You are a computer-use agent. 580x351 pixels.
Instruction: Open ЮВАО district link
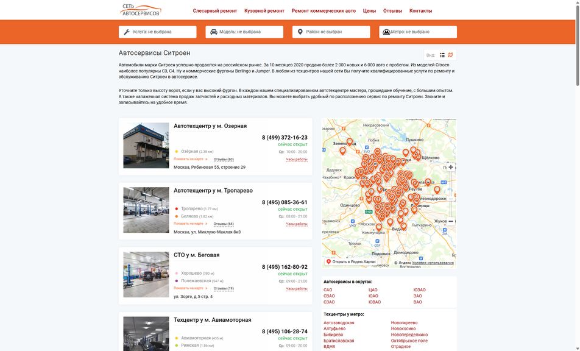click(x=375, y=302)
